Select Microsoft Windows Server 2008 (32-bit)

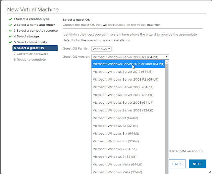(128, 95)
